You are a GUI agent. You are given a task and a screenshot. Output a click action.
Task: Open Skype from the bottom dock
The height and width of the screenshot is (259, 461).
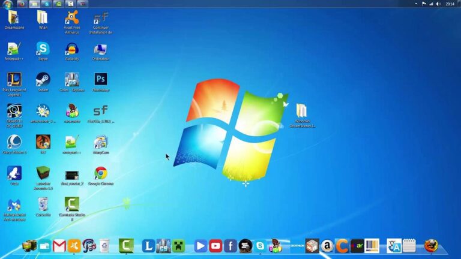(260, 246)
